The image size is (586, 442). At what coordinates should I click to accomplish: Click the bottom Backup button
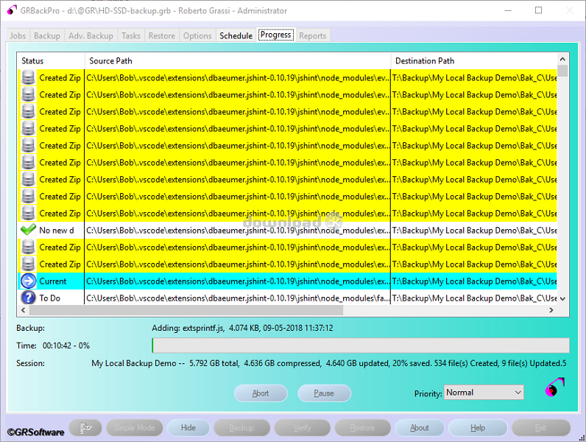tap(241, 427)
